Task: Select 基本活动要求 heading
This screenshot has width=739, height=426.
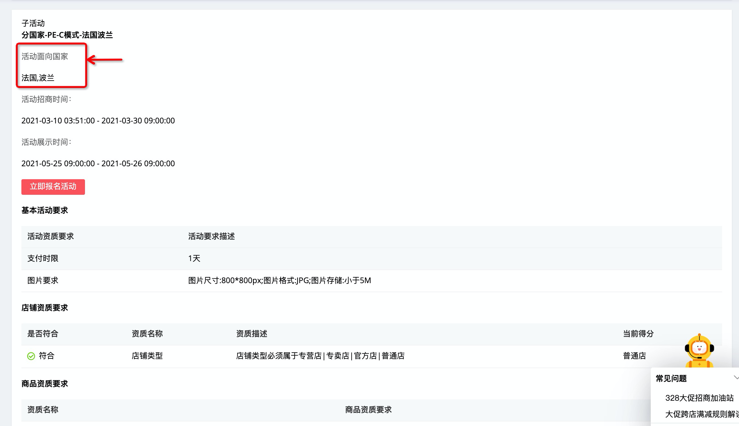Action: [45, 210]
